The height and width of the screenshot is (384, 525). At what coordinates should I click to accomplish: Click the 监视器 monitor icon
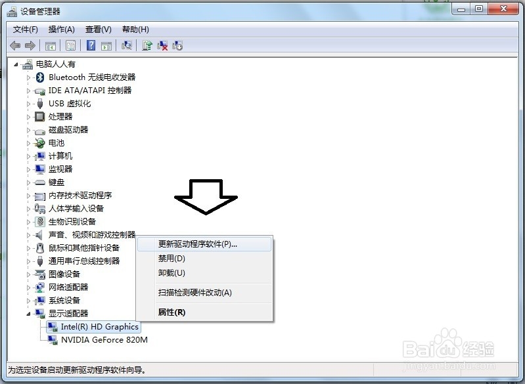tap(40, 169)
